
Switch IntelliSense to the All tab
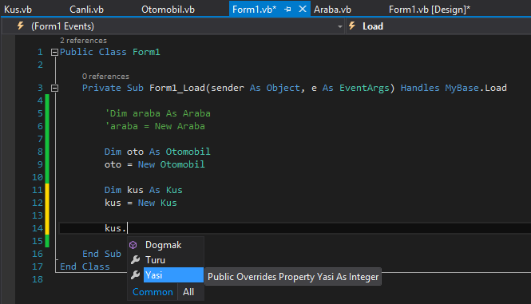(x=188, y=292)
